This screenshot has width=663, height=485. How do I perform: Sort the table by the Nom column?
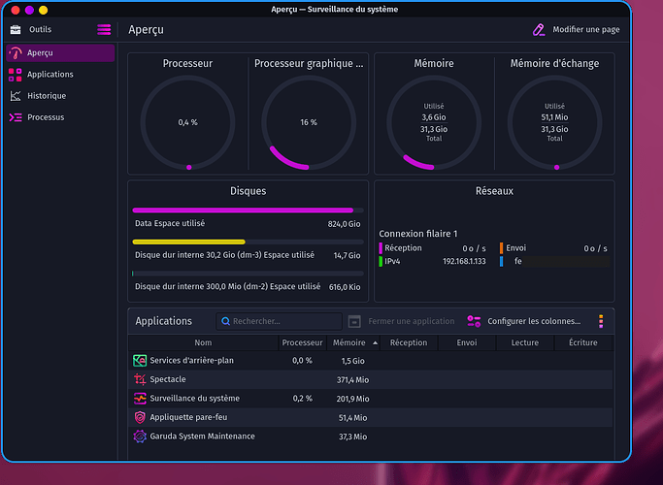click(x=203, y=342)
